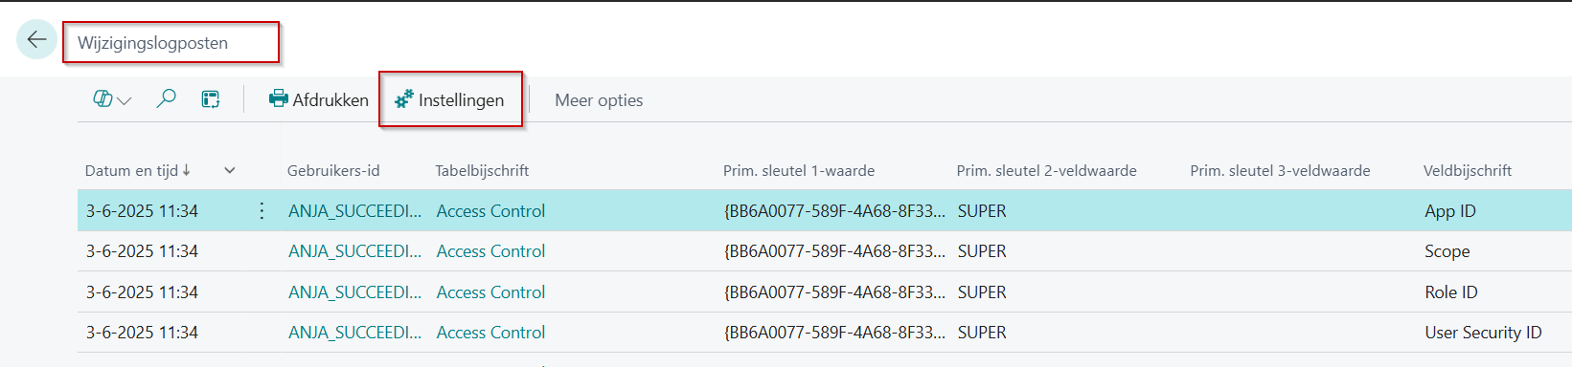Viewport: 1572px width, 367px height.
Task: Click the printer icon for Afdrukken
Action: pyautogui.click(x=278, y=98)
